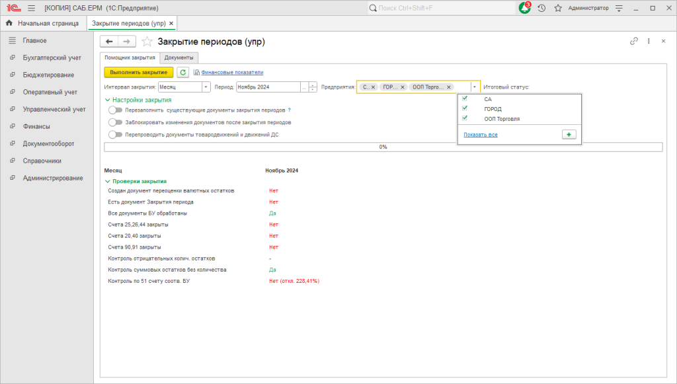Click Создан документ переоценки валютных остатков row
The height and width of the screenshot is (384, 677).
pos(171,191)
